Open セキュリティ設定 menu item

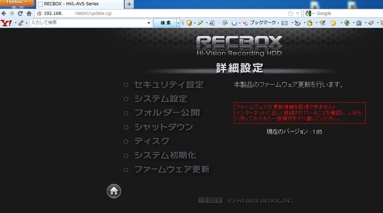[169, 85]
